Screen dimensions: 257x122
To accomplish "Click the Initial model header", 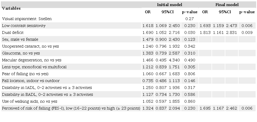I will (x=169, y=5).
